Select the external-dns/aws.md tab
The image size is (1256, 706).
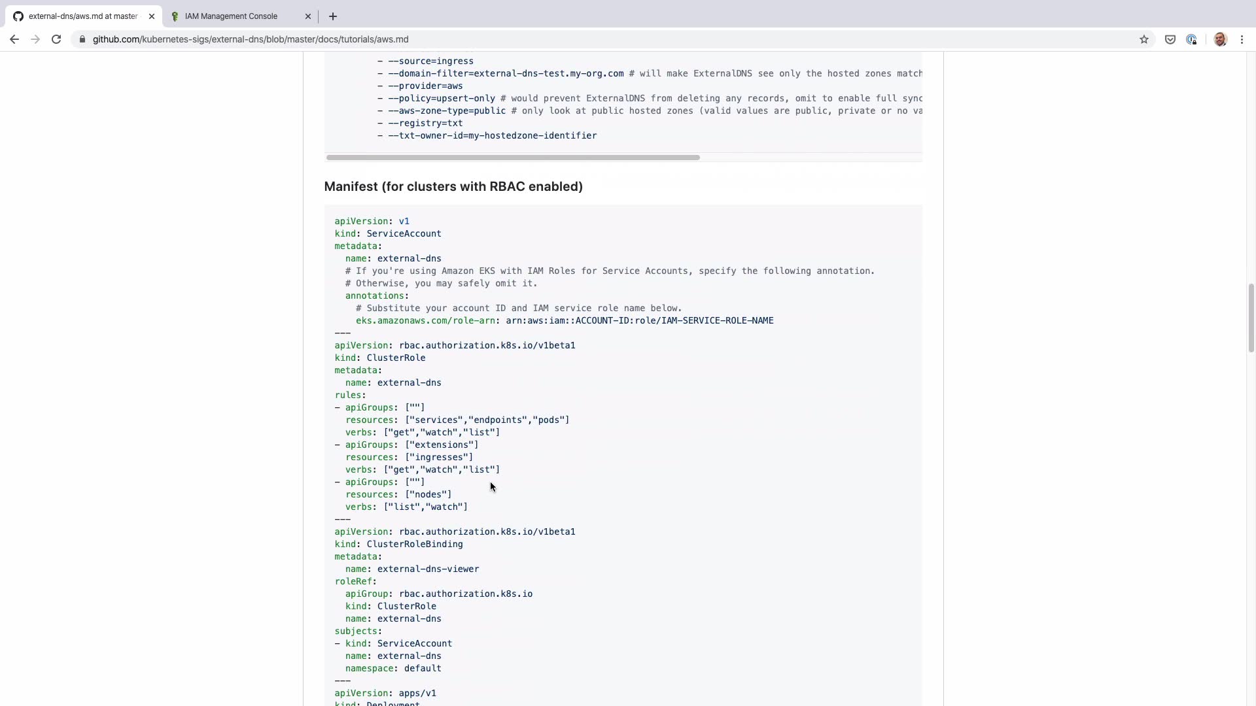tap(83, 16)
